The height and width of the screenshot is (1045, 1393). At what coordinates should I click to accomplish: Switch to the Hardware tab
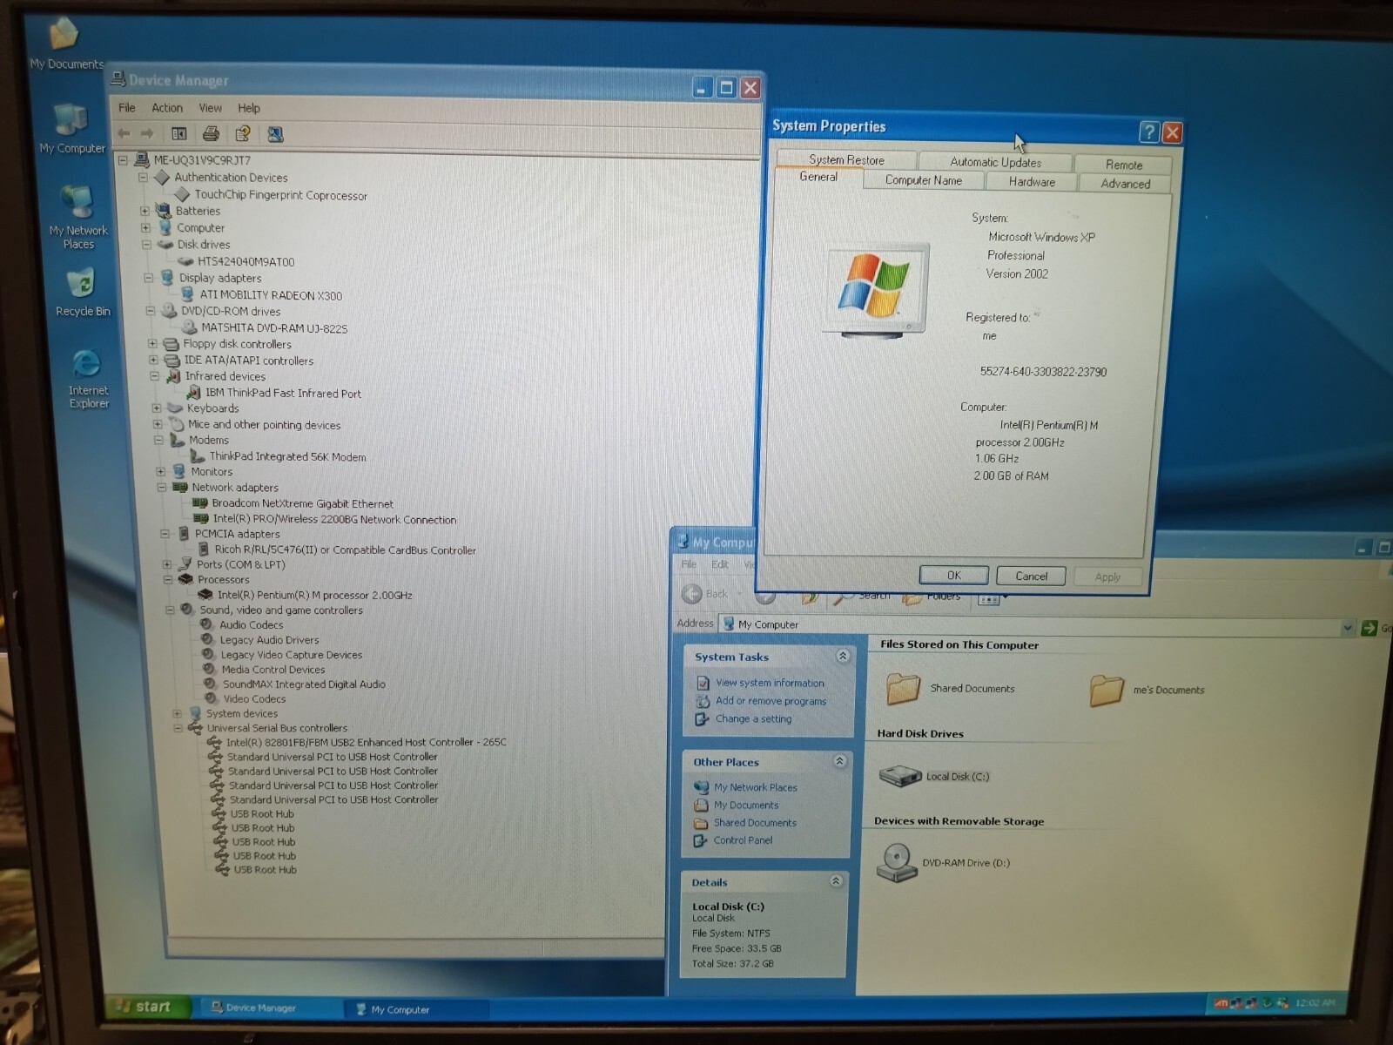1032,182
